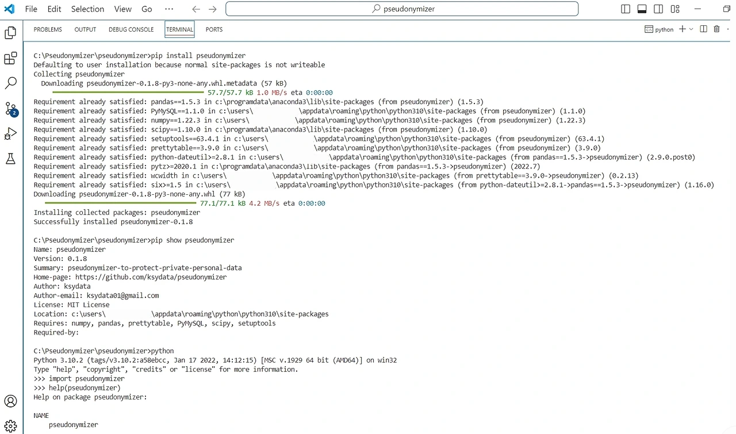The image size is (736, 434).
Task: Click 'Successfully installed pseudonymizer-0.1.8' line
Action: 113,222
